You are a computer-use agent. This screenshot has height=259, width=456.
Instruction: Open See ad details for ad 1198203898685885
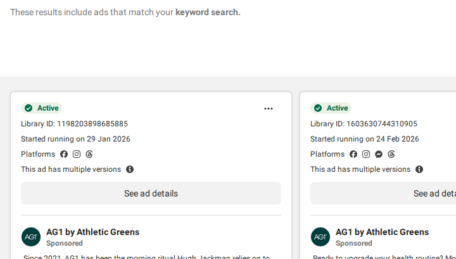[x=151, y=193]
